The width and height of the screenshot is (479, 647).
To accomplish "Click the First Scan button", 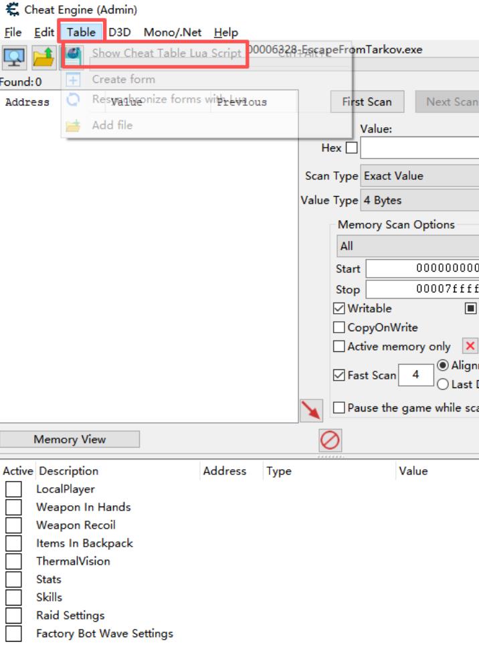I will [367, 102].
